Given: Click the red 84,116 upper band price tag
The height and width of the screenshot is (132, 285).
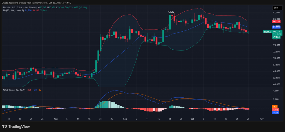Looking at the screenshot, I should pos(276,22).
